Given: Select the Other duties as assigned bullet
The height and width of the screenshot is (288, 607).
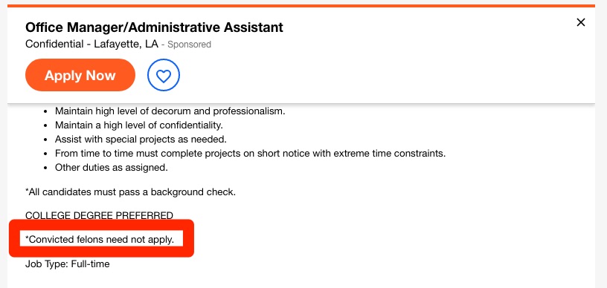Looking at the screenshot, I should tap(111, 168).
